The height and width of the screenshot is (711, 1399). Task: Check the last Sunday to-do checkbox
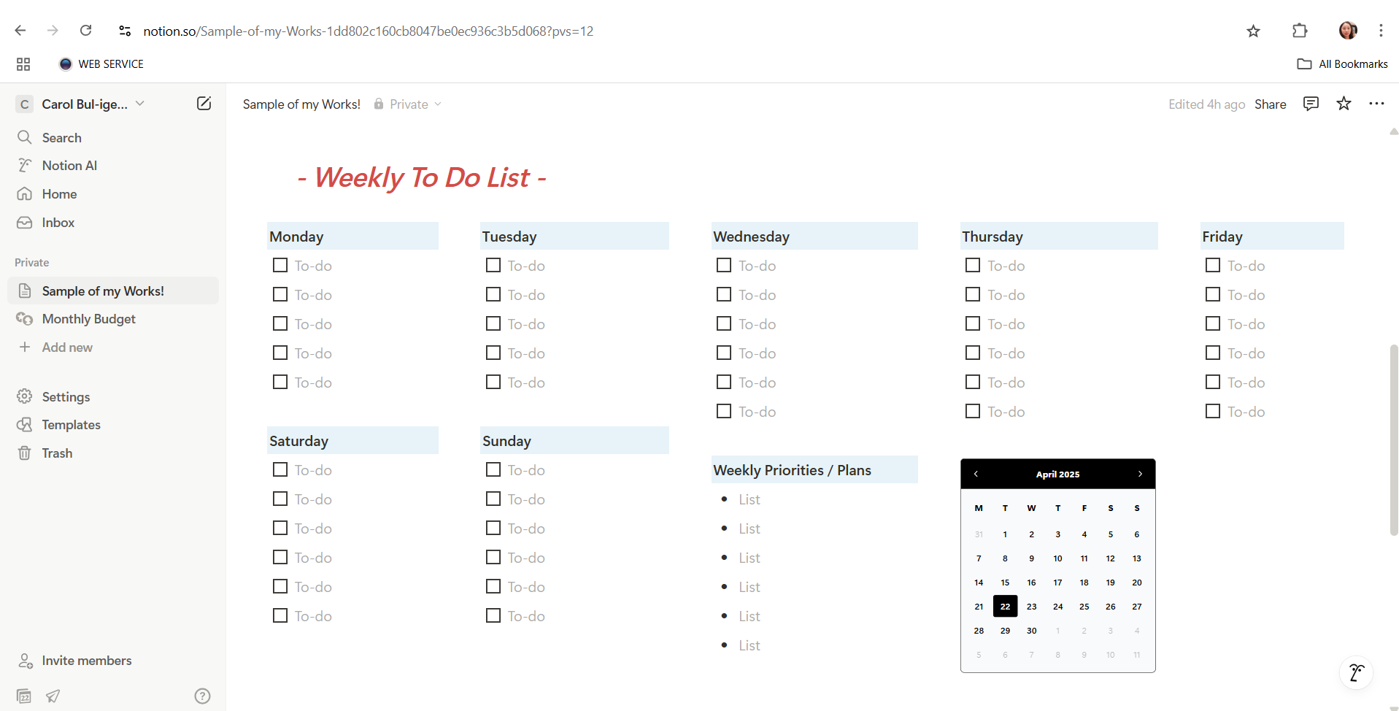pos(493,615)
